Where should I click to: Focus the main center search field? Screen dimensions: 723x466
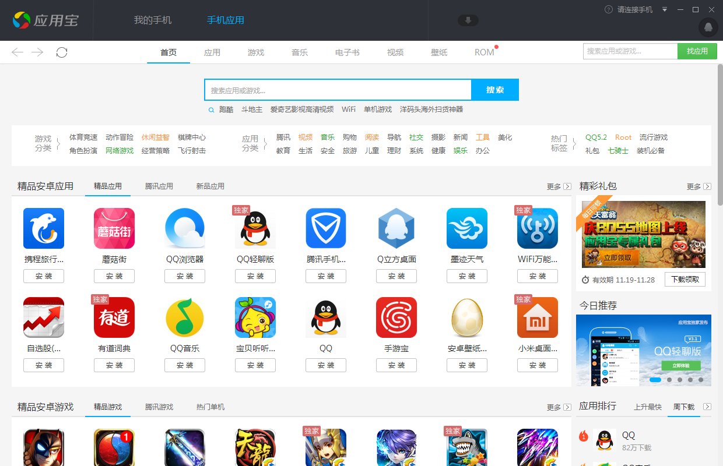338,90
